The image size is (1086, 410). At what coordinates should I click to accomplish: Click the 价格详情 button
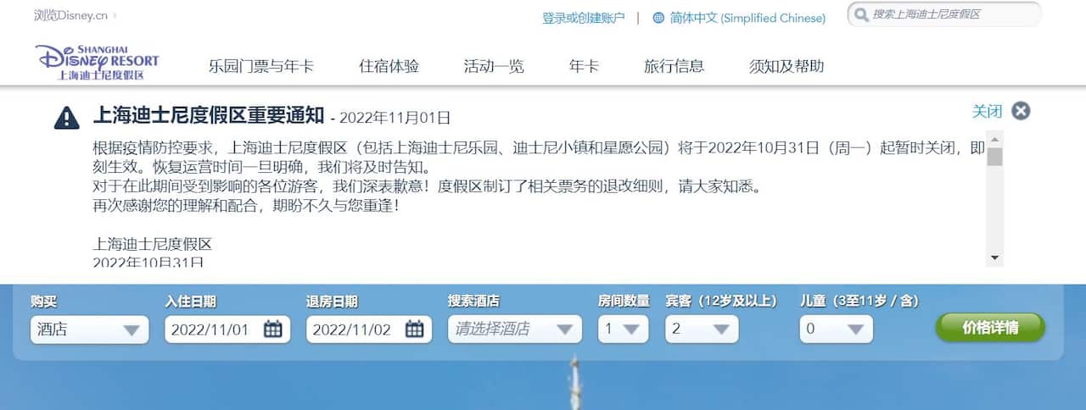[990, 328]
